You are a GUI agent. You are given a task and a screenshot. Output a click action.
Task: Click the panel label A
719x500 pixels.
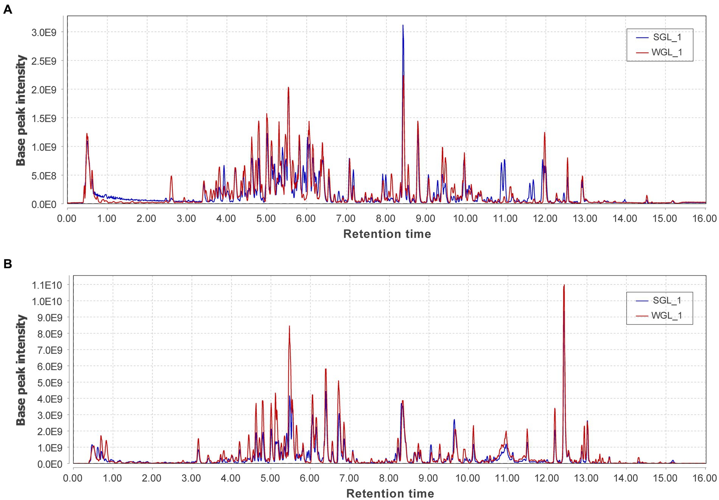[8, 10]
